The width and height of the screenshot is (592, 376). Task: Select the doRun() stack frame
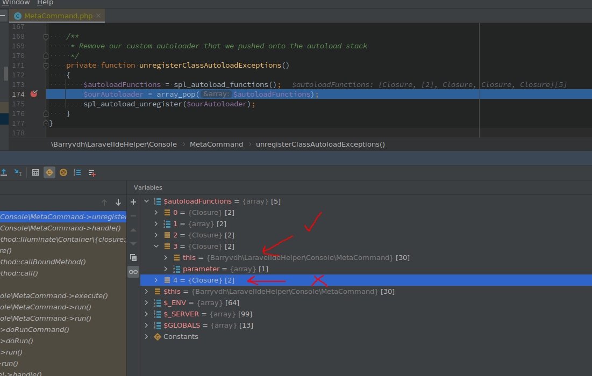(63, 341)
